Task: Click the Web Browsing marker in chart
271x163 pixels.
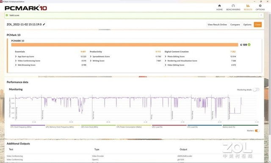Action: point(42,115)
